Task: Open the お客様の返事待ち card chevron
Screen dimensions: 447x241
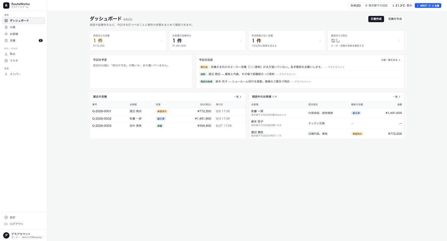Action: click(x=241, y=41)
